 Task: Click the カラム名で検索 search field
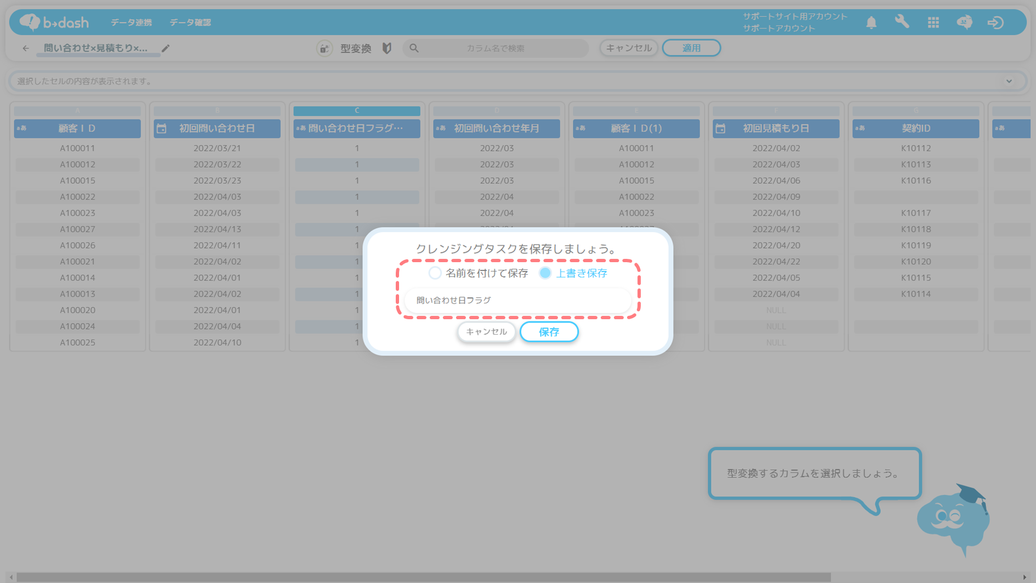click(496, 48)
